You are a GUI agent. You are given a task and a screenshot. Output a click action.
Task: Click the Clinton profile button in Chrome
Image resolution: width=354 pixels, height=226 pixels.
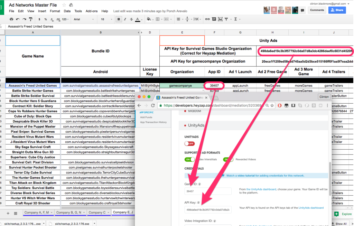tap(324, 97)
